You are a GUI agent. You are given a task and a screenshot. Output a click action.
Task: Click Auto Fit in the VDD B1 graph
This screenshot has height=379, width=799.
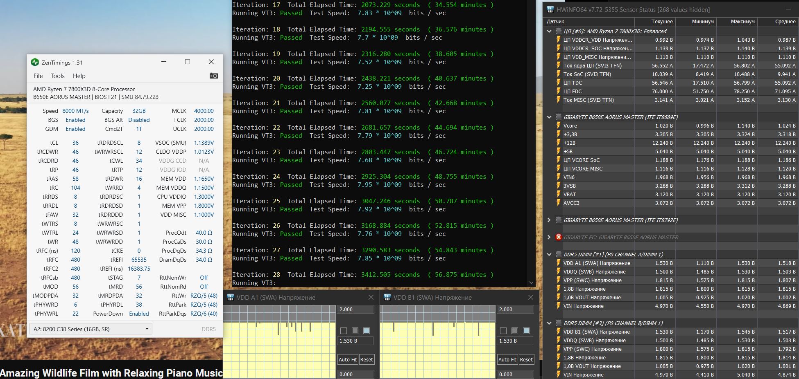pos(507,359)
